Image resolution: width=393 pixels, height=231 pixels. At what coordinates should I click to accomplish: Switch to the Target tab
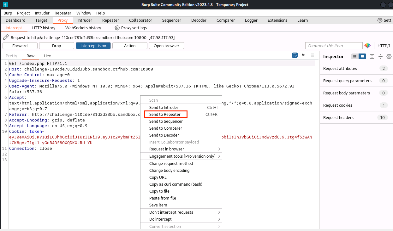coord(41,20)
